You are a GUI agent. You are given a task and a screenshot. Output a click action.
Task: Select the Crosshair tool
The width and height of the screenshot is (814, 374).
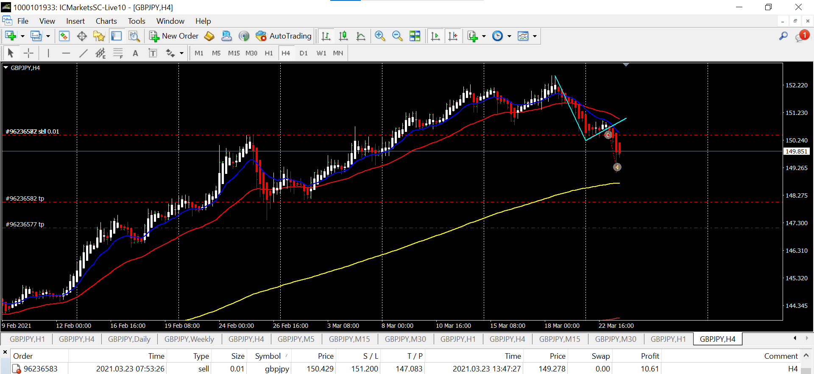point(28,53)
